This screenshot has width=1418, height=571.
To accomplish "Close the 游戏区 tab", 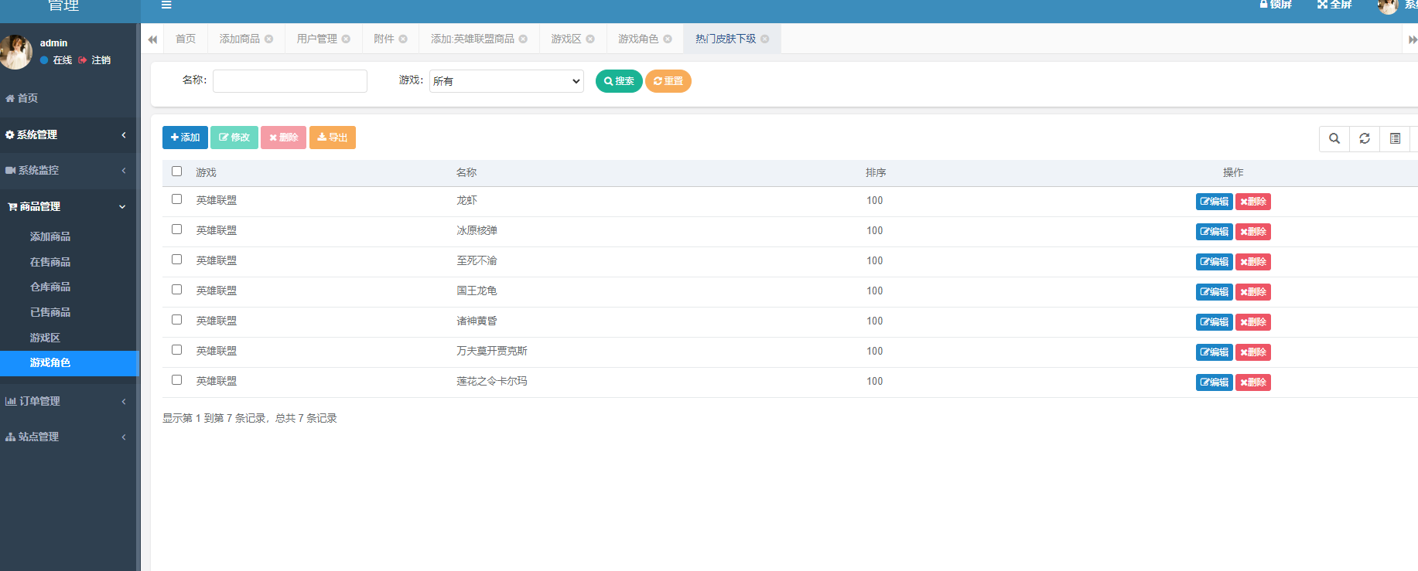I will click(590, 39).
